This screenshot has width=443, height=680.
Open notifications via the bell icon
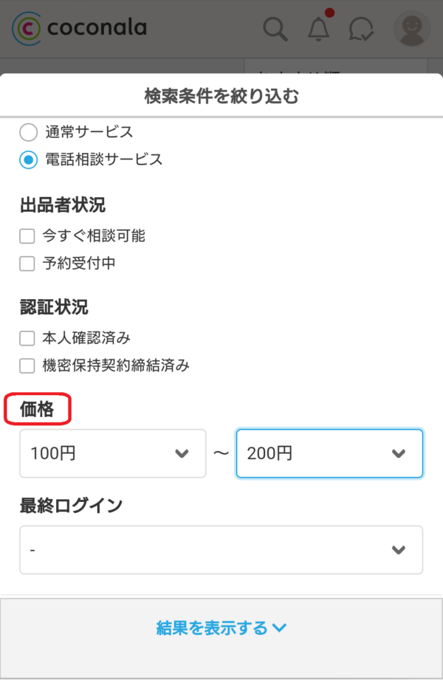(318, 28)
